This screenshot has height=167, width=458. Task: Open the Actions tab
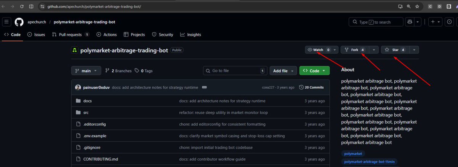coord(106,35)
